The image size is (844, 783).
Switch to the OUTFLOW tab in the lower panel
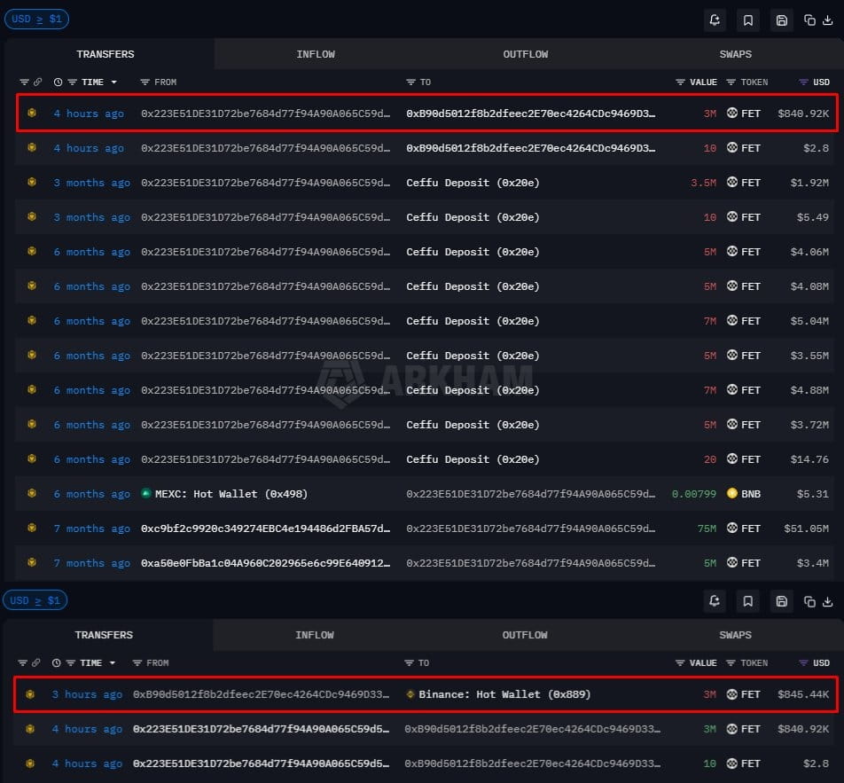point(525,635)
